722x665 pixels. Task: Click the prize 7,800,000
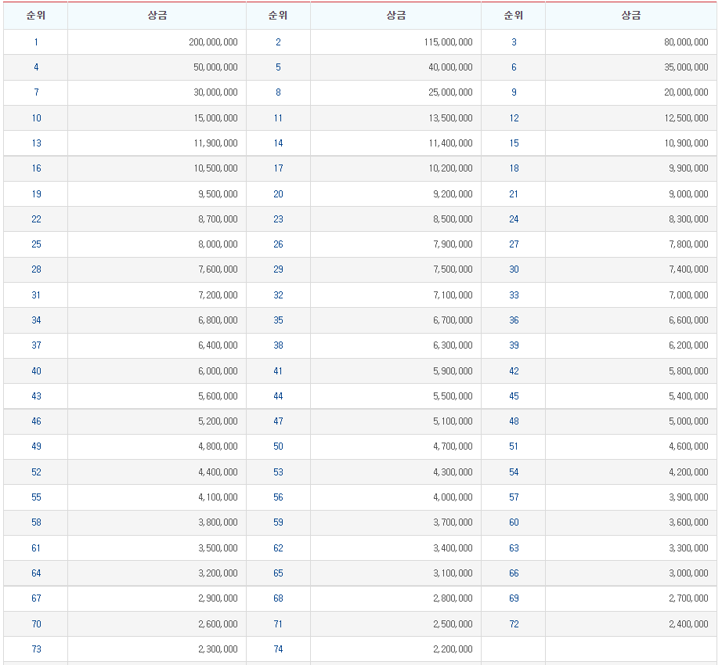click(688, 244)
